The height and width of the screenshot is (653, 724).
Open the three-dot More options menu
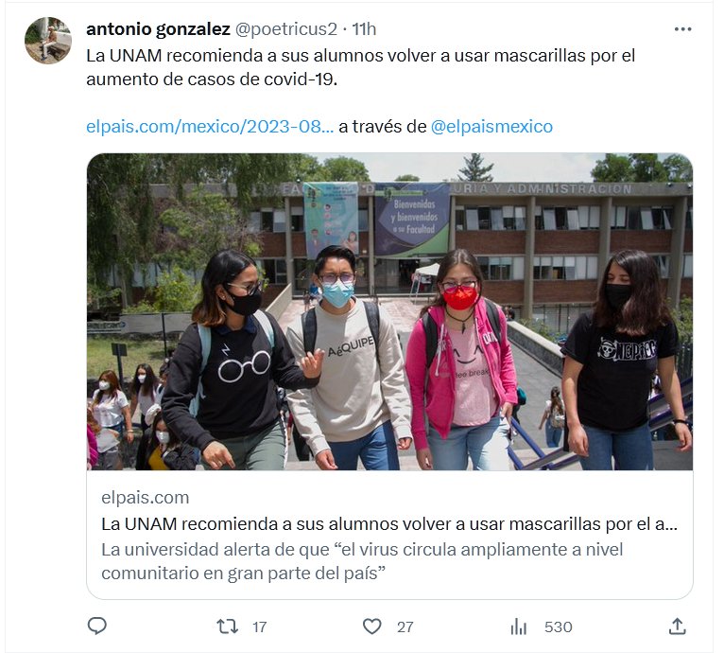point(682,29)
